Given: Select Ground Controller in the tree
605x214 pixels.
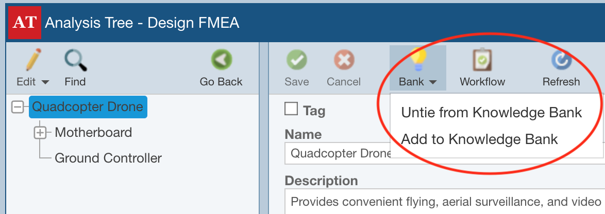Looking at the screenshot, I should (108, 158).
